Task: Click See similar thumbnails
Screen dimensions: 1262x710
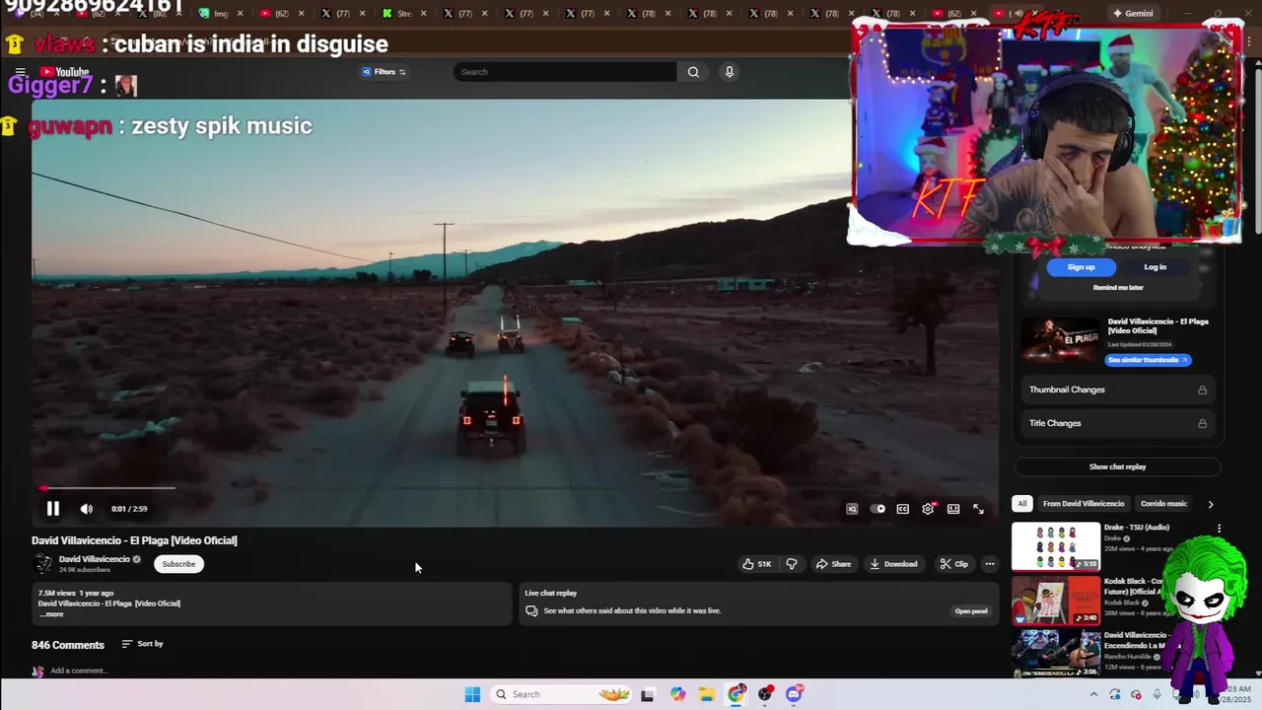Action: click(1148, 360)
